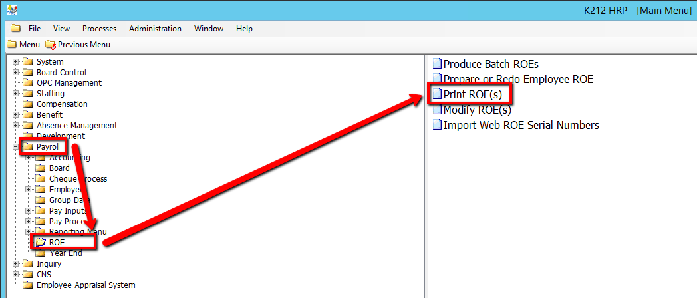The image size is (697, 298).
Task: Select the Board Control tree item
Action: pyautogui.click(x=61, y=73)
